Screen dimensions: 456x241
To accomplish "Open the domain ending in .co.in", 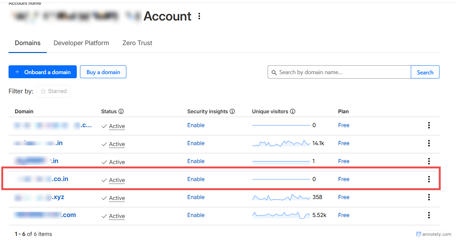I will point(60,179).
